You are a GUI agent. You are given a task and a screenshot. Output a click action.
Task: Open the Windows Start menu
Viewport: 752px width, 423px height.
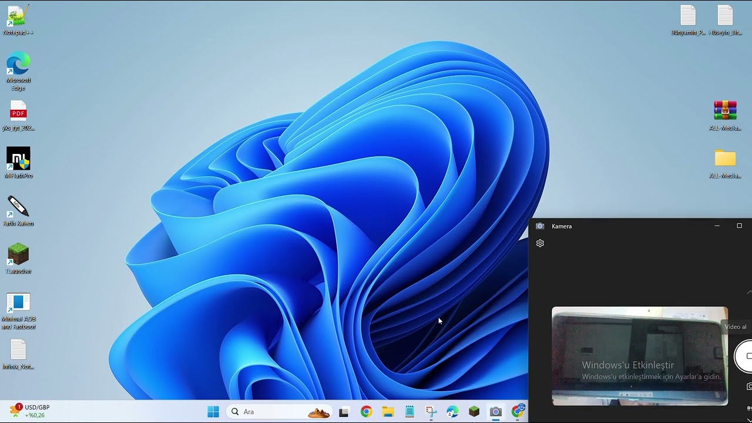[x=213, y=412]
